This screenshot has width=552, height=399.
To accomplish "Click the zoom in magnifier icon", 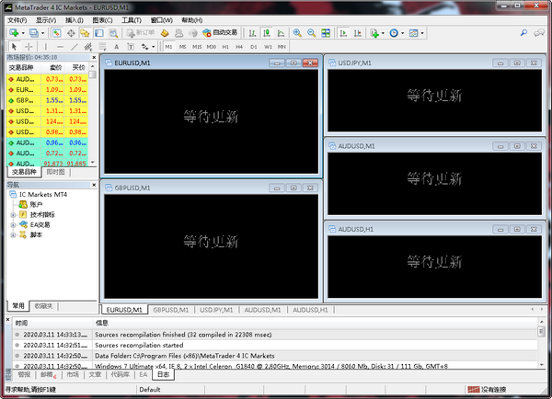I will (297, 32).
